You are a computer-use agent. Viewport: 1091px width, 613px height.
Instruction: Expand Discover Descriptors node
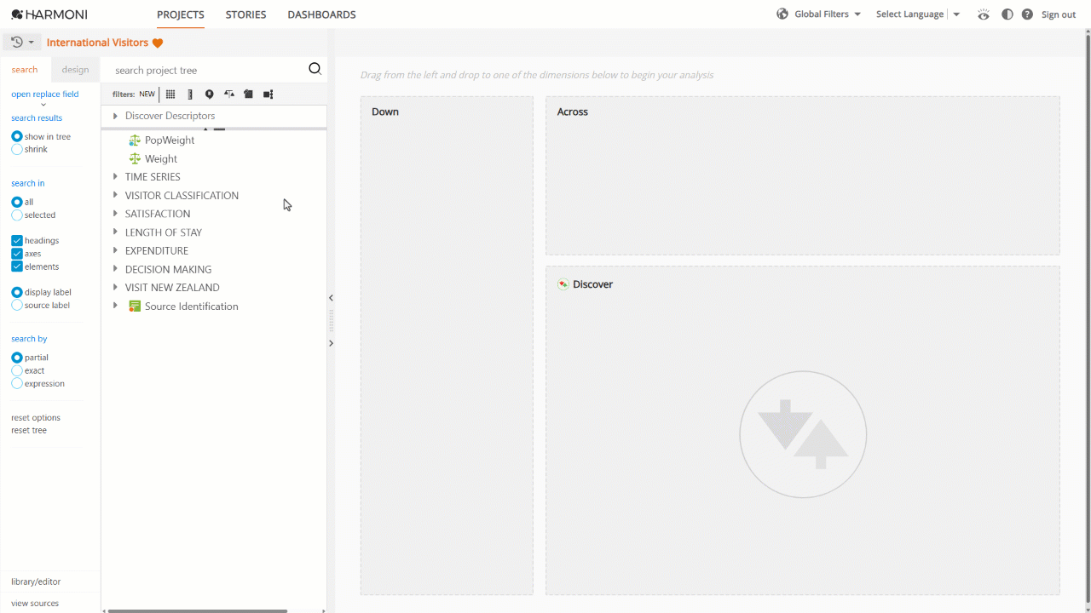tap(115, 116)
